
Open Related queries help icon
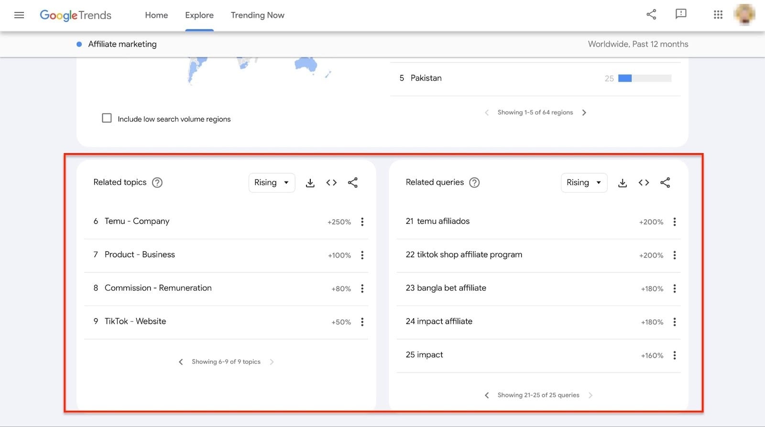coord(474,182)
